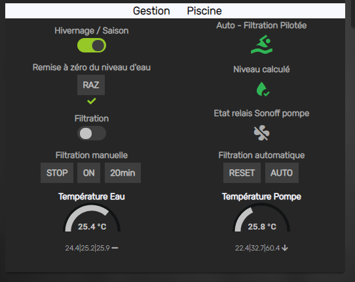Viewport: 355px width, 282px height.
Task: Open the Température Pompe gauge
Action: coord(261,218)
